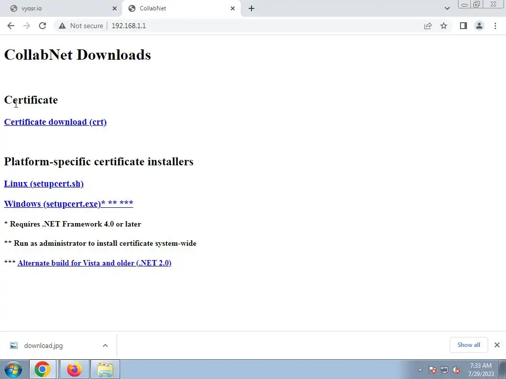Open a new browser tab

tap(252, 8)
